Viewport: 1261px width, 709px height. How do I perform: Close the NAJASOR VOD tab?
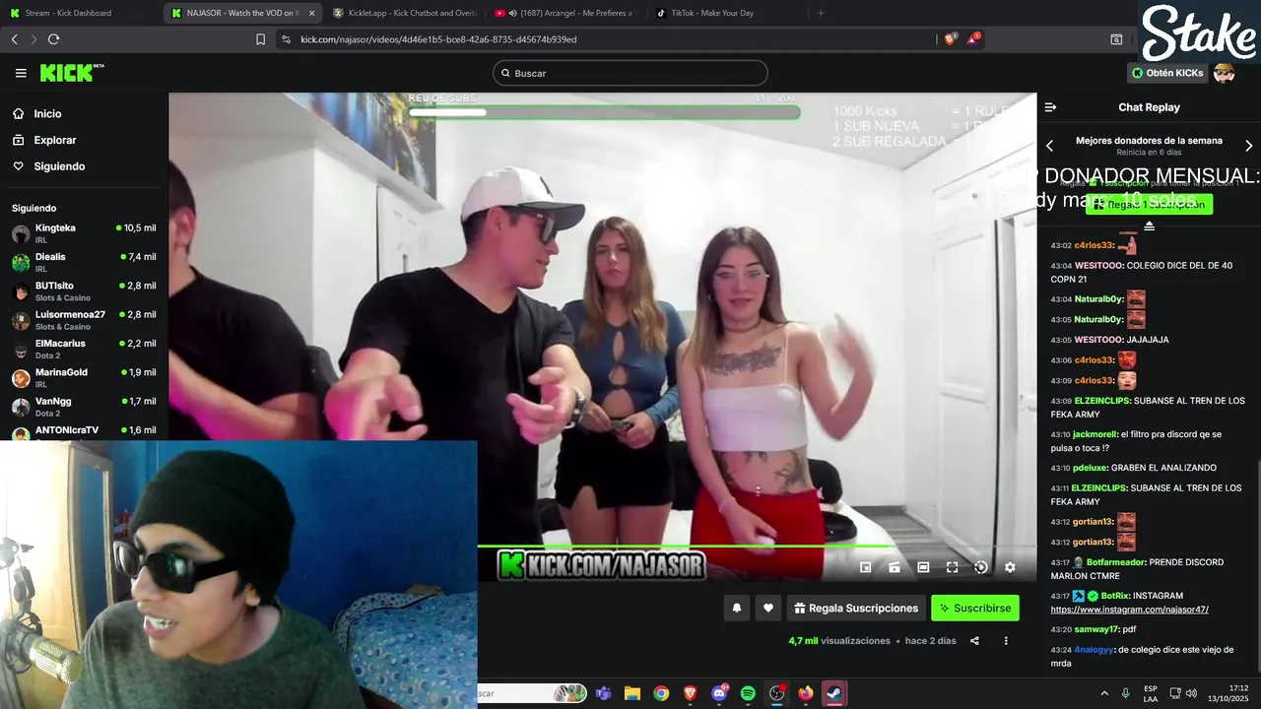click(x=311, y=13)
